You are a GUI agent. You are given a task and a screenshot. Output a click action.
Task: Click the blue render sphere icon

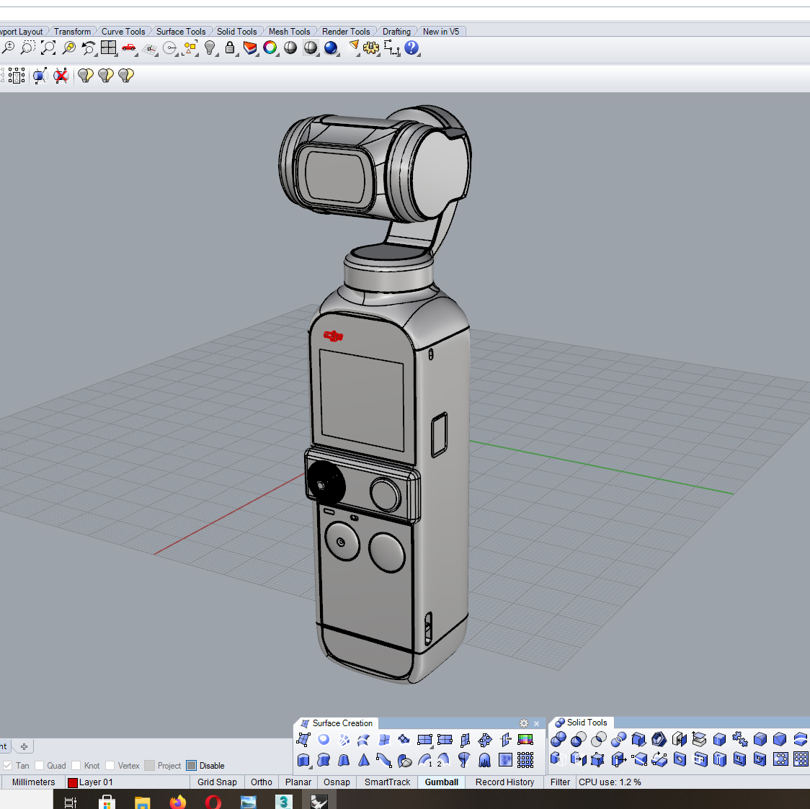point(331,48)
